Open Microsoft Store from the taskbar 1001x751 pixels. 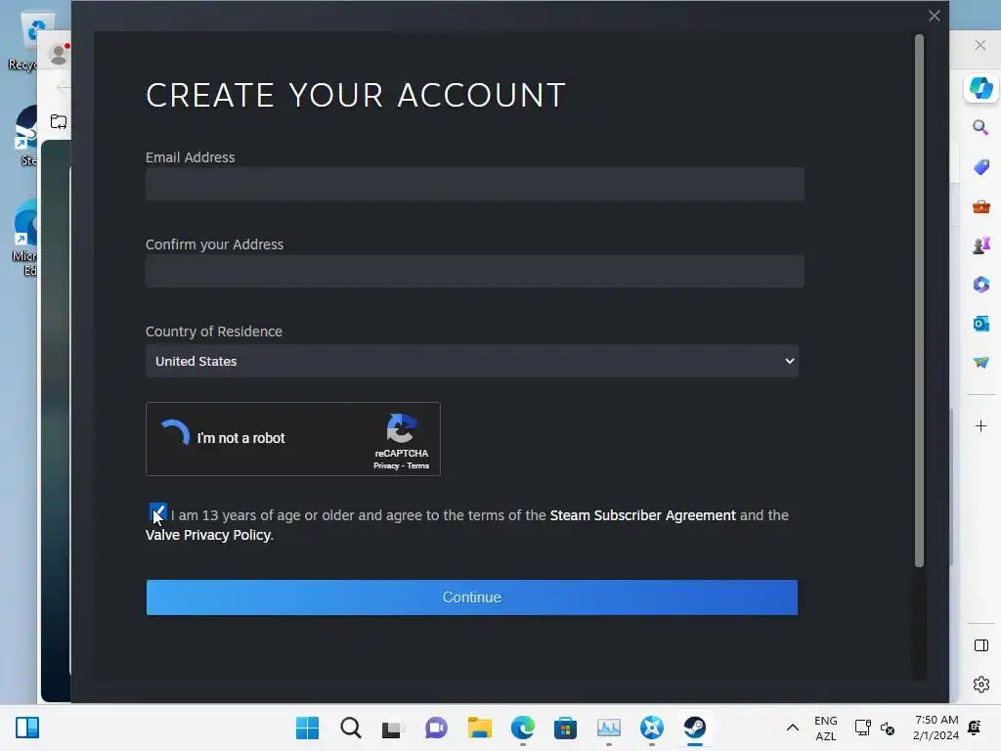[566, 728]
